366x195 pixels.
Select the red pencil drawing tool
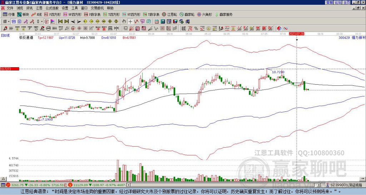click(x=5, y=28)
